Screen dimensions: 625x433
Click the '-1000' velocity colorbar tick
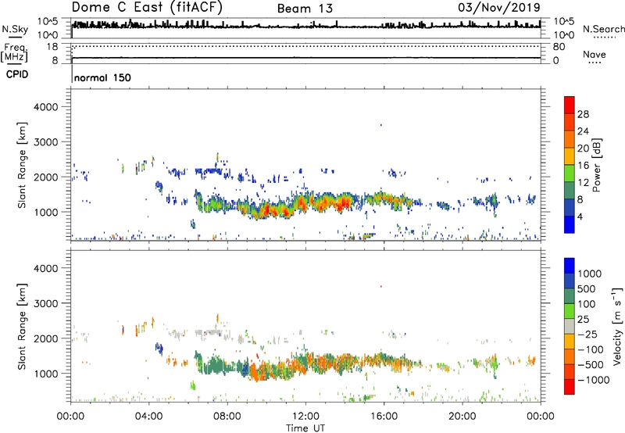[593, 380]
